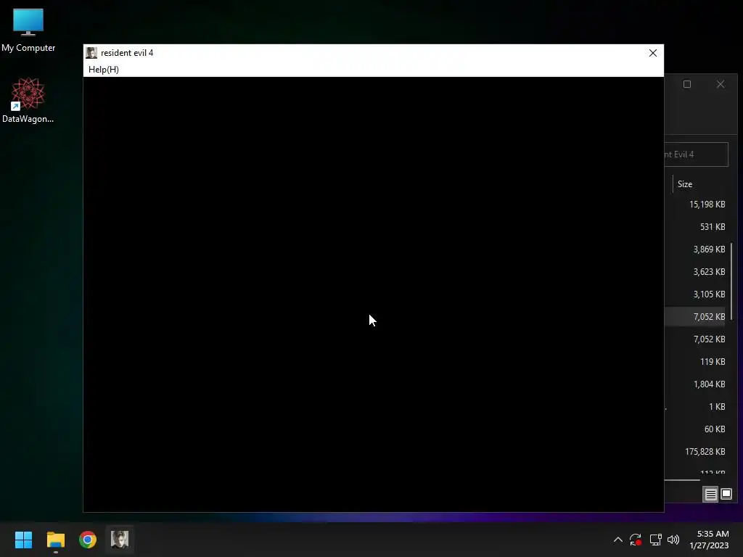
Task: Close the File Explorer window behind
Action: [721, 84]
